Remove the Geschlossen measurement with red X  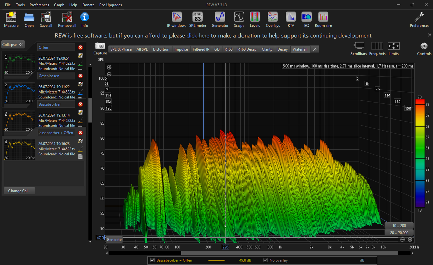tap(81, 76)
